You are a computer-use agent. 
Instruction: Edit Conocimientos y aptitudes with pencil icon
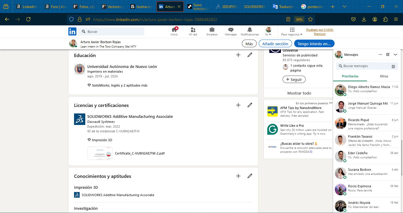250,176
